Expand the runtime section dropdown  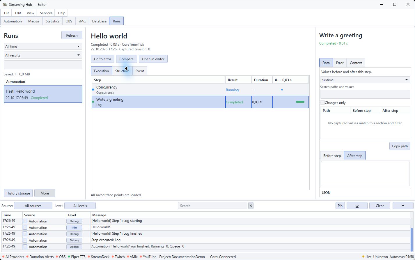coord(365,80)
